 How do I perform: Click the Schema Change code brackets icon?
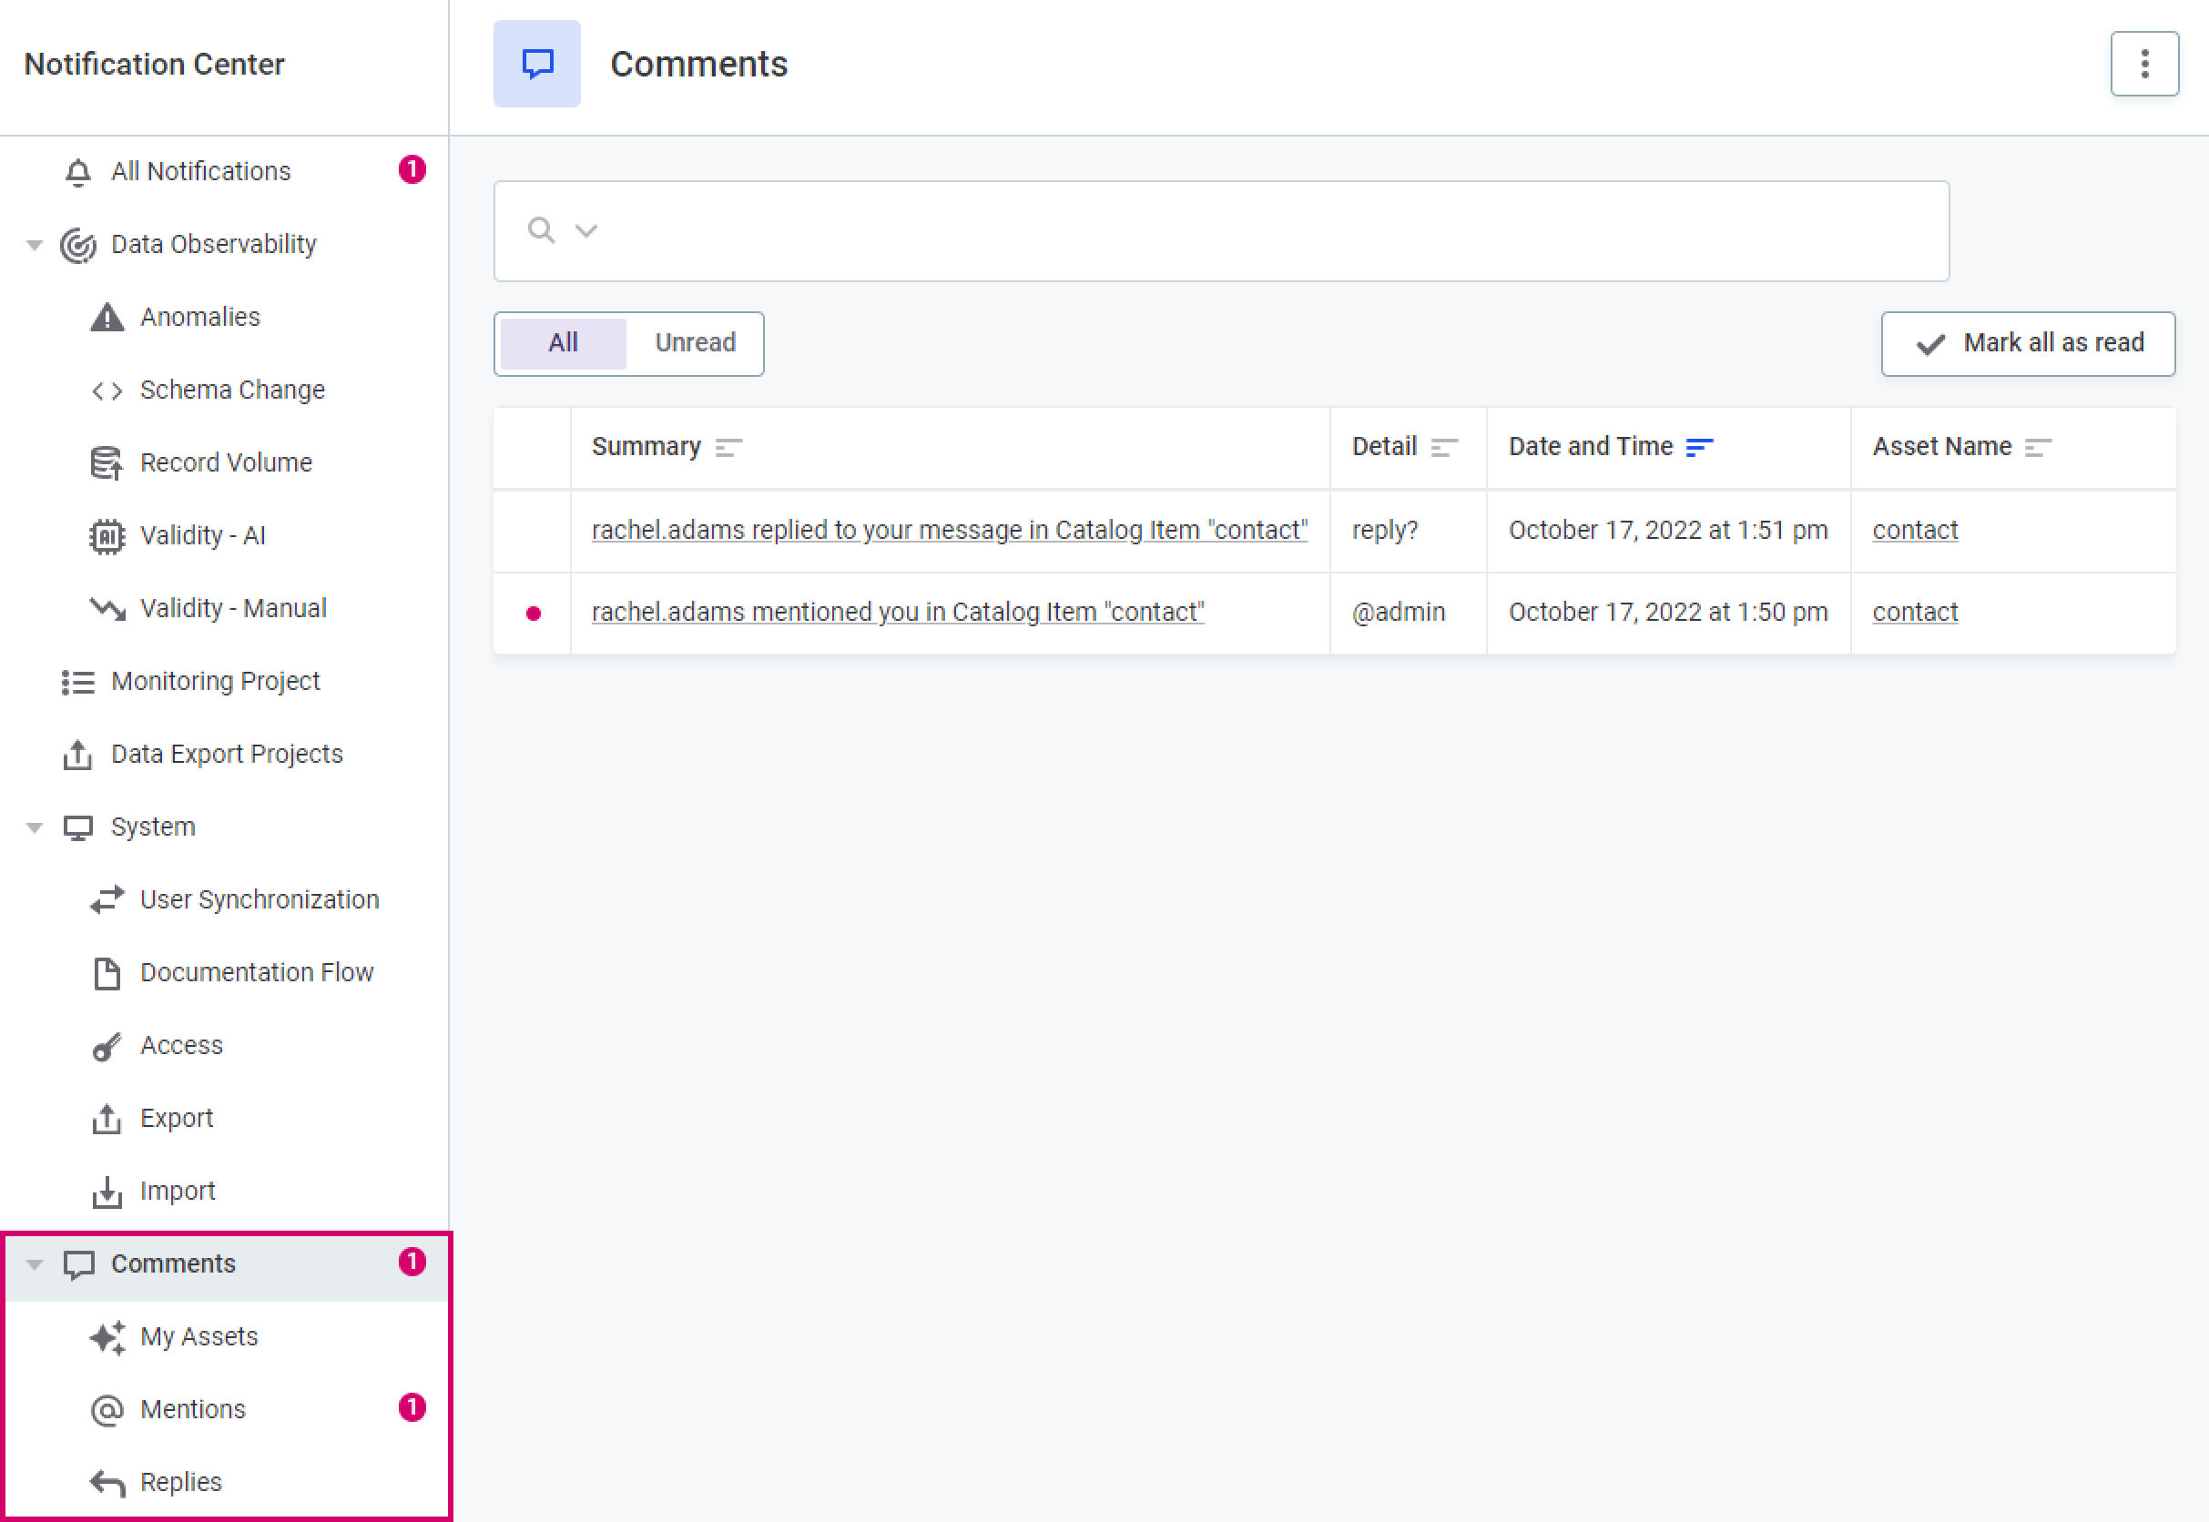(x=107, y=390)
